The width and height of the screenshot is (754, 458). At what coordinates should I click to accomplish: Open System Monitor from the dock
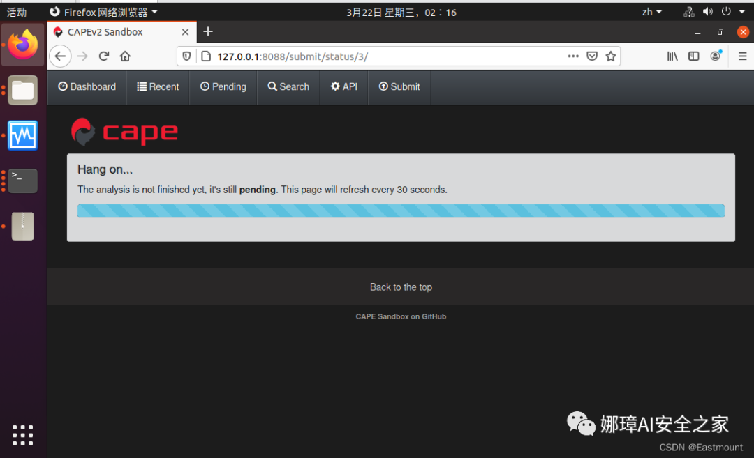(22, 135)
